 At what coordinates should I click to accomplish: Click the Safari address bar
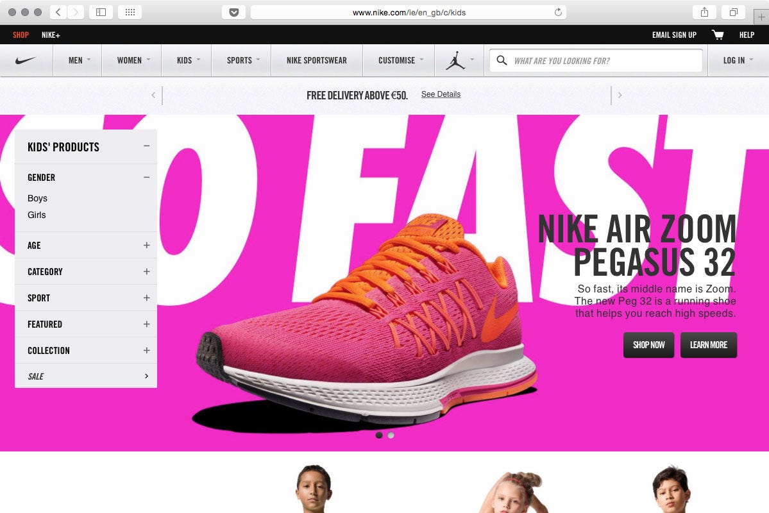(409, 12)
